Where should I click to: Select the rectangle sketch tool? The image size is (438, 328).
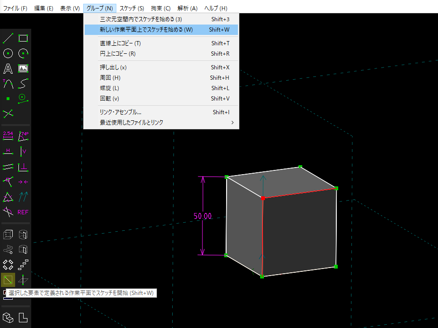(x=23, y=38)
